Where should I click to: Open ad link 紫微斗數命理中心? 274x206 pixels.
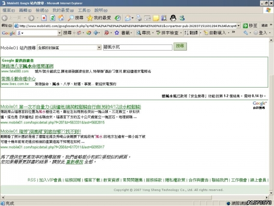18,79
